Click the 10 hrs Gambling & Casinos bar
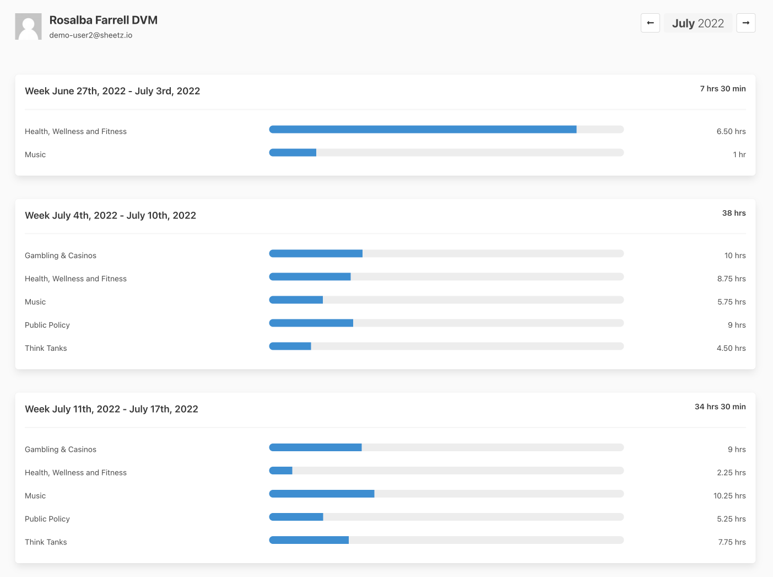Image resolution: width=773 pixels, height=577 pixels. [x=446, y=254]
